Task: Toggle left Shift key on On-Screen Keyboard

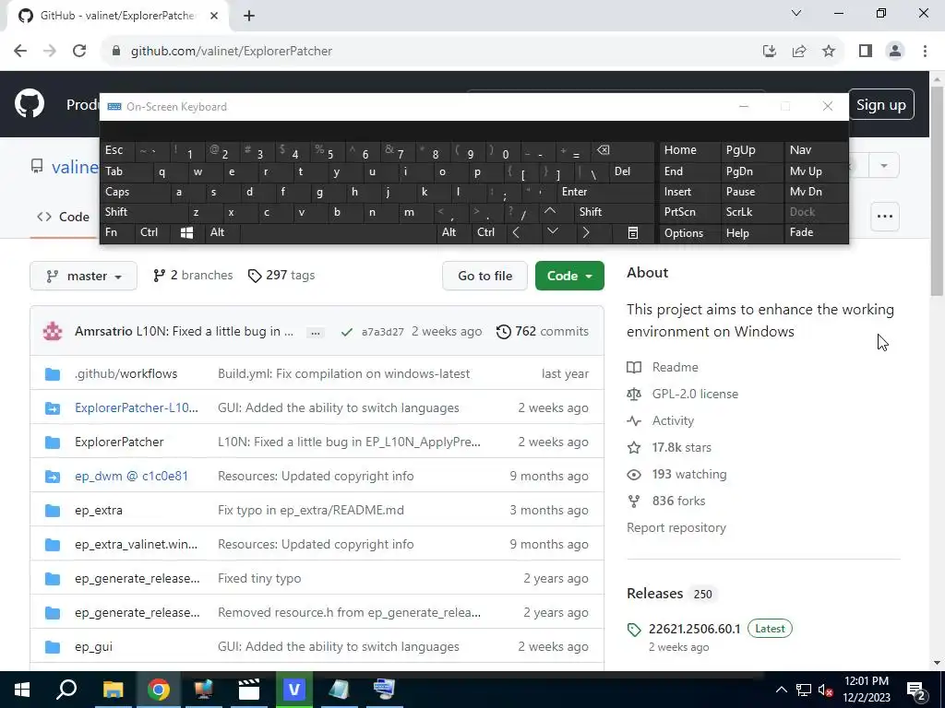Action: click(x=144, y=212)
